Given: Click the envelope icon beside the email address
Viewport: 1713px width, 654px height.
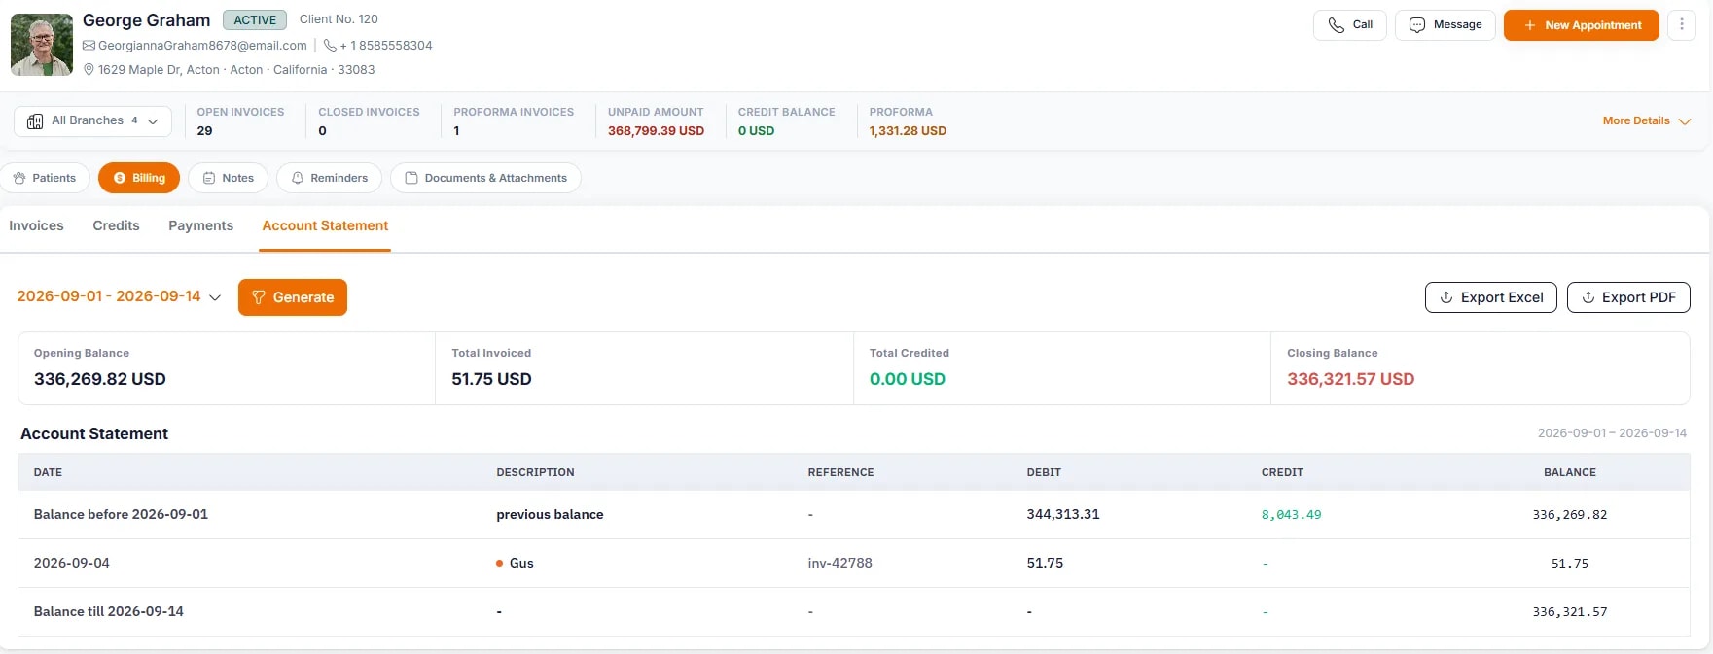Looking at the screenshot, I should [x=89, y=46].
